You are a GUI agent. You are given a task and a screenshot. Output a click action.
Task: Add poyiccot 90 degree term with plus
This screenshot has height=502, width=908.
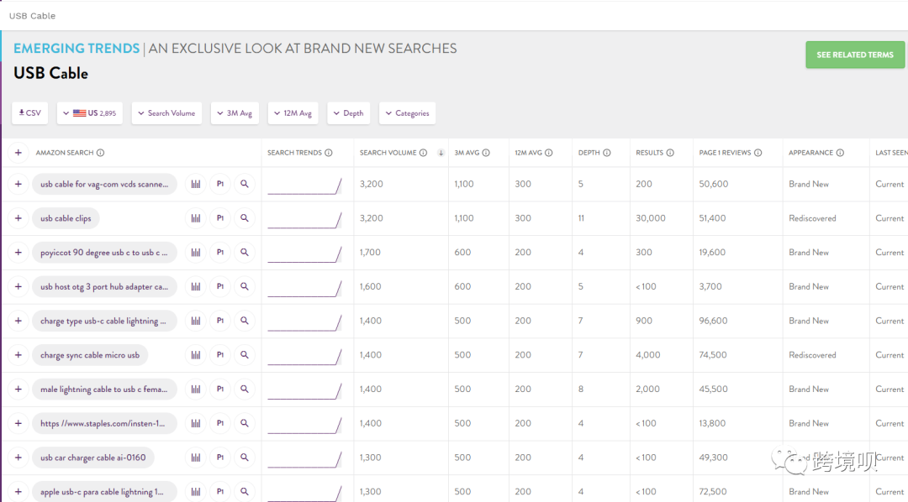click(18, 252)
